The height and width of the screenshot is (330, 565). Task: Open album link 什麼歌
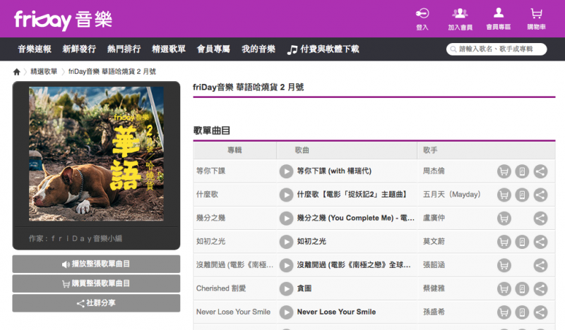point(207,195)
